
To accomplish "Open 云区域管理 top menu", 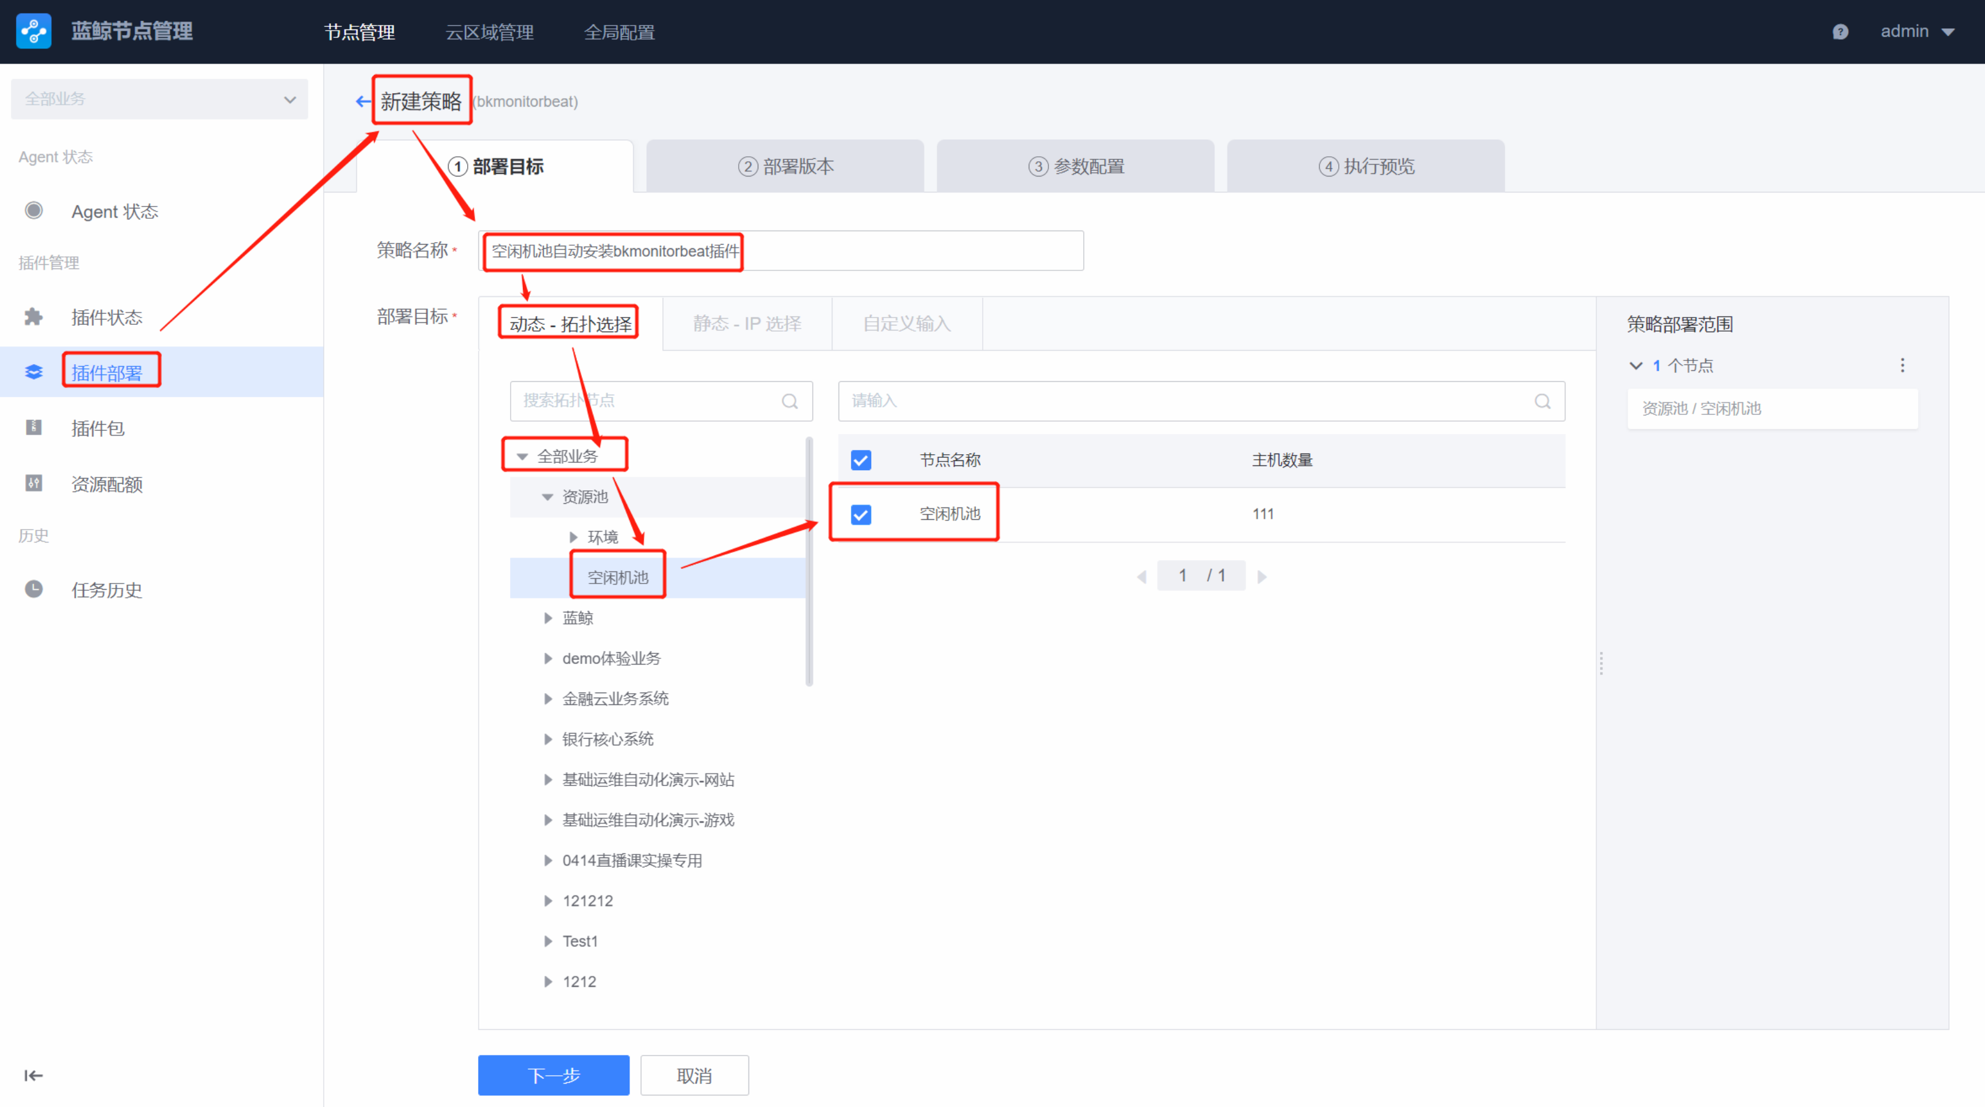I will 489,32.
